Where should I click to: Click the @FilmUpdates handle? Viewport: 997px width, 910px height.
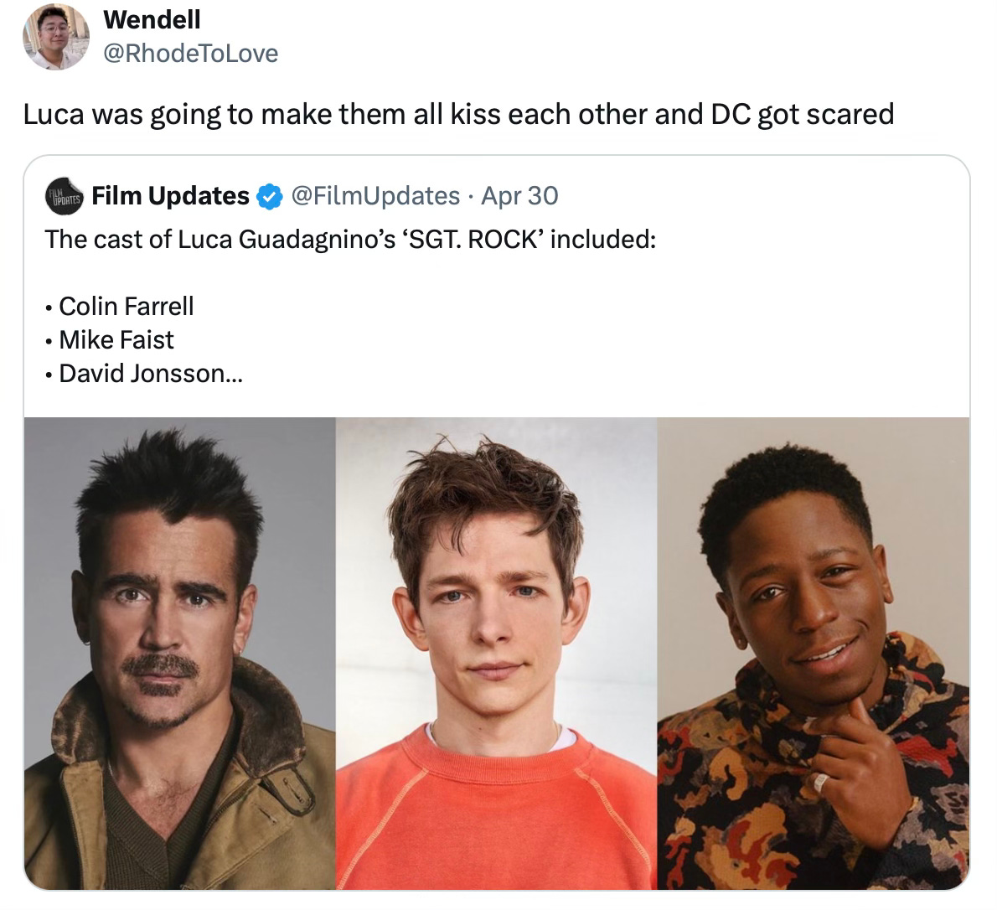pos(375,196)
